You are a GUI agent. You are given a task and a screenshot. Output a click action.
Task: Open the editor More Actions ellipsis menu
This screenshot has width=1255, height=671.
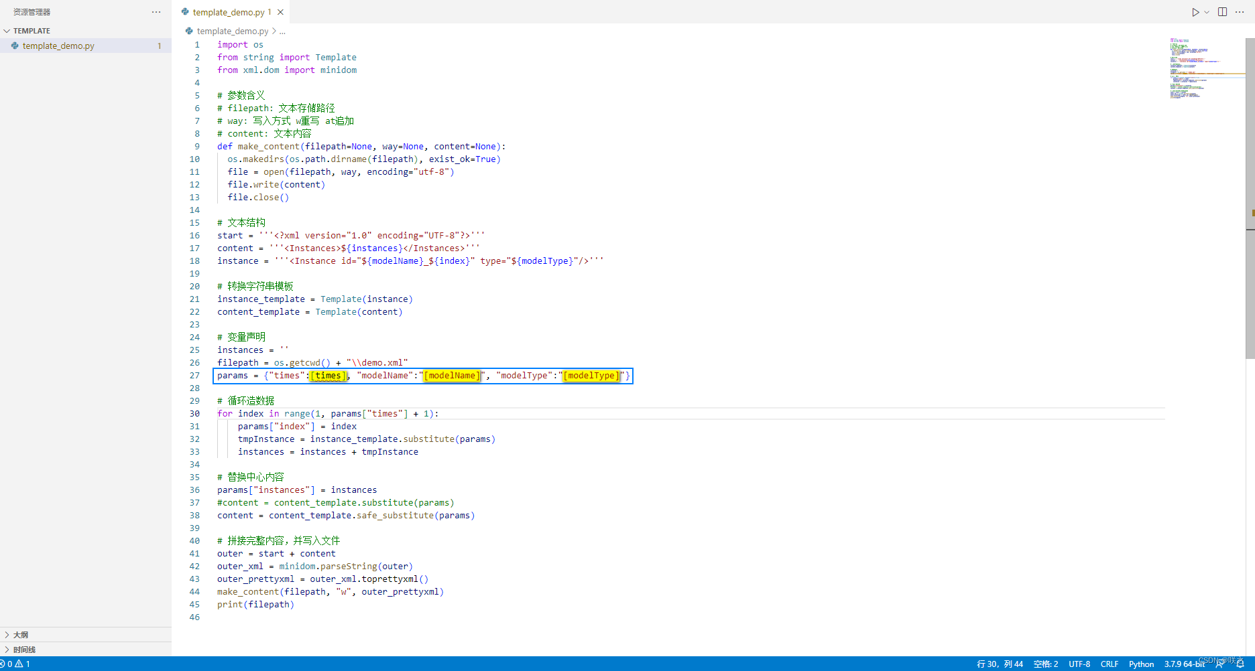pos(1240,12)
